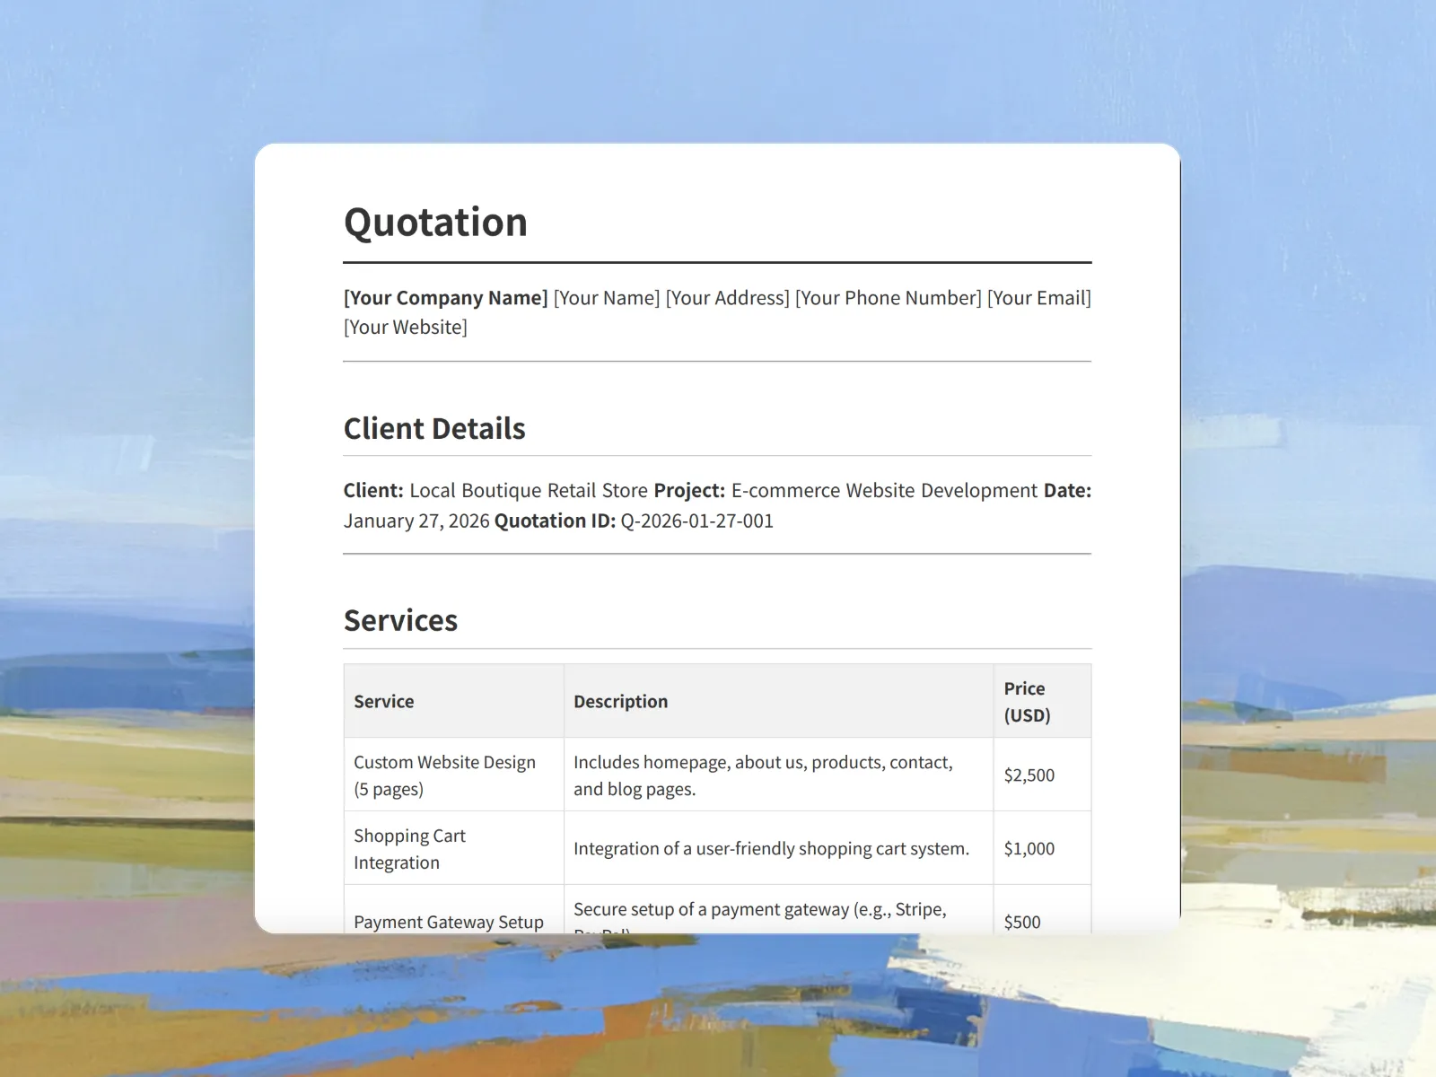Select the [Your Email] placeholder
Screen dimensions: 1436x1077
click(x=1038, y=298)
